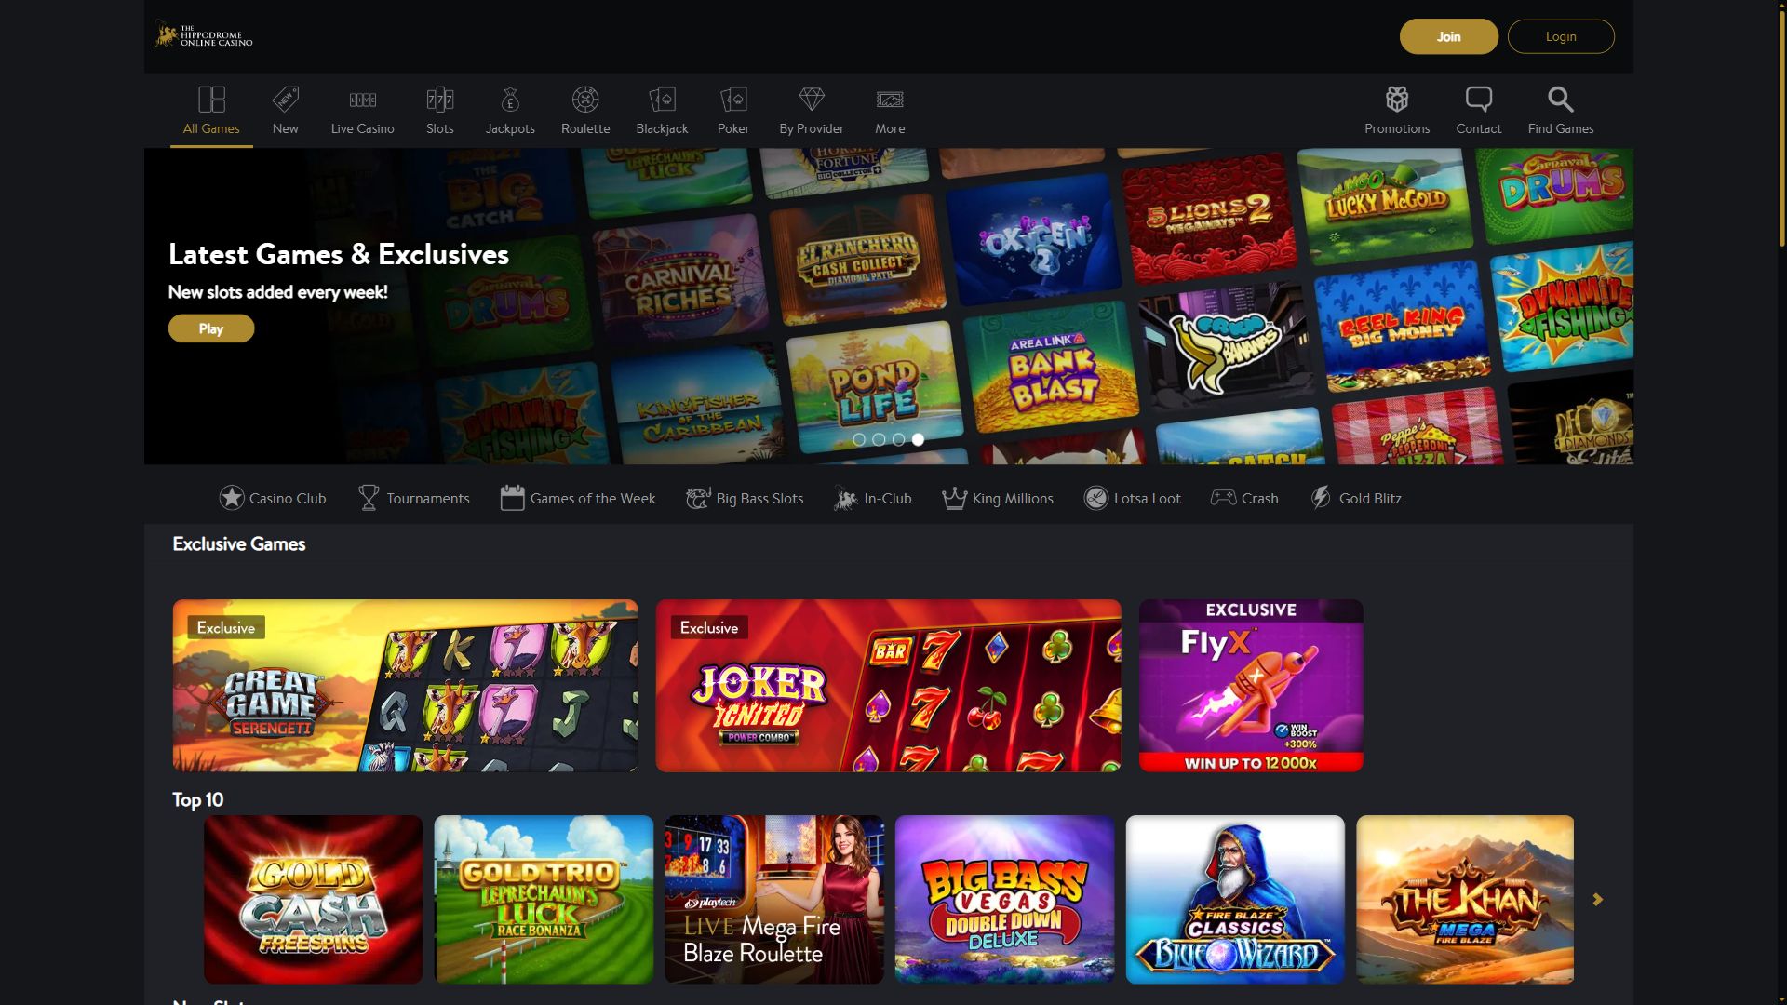The width and height of the screenshot is (1787, 1005).
Task: Click the Login button
Action: point(1561,36)
